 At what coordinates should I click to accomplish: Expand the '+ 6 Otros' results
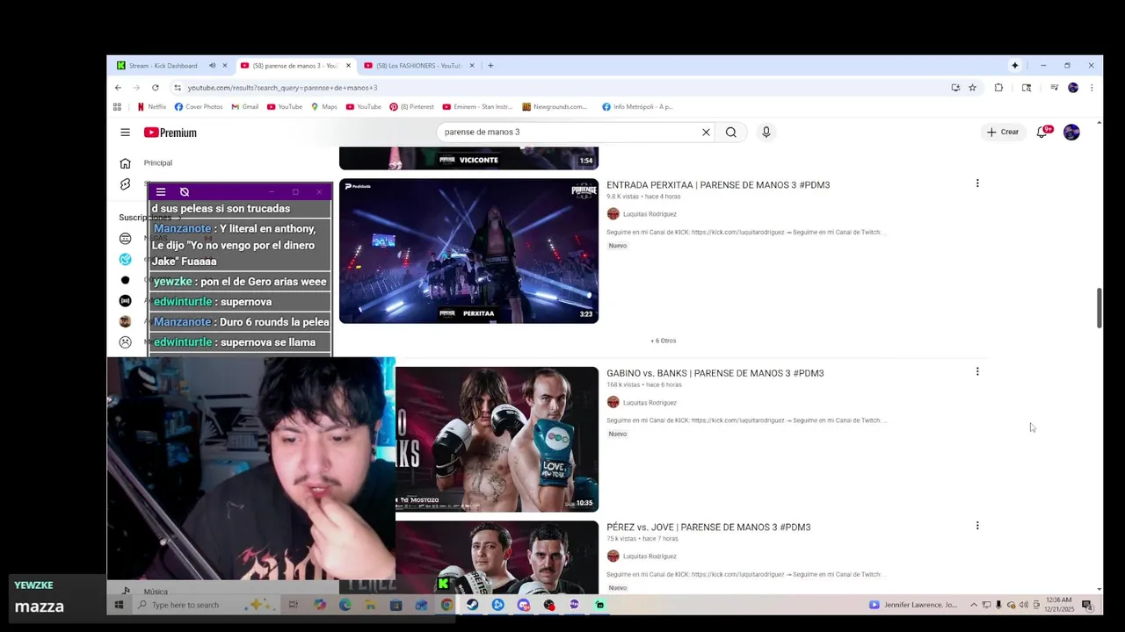tap(664, 341)
